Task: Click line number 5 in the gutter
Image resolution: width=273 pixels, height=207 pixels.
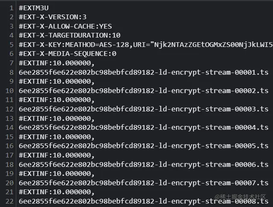Action: coord(12,45)
